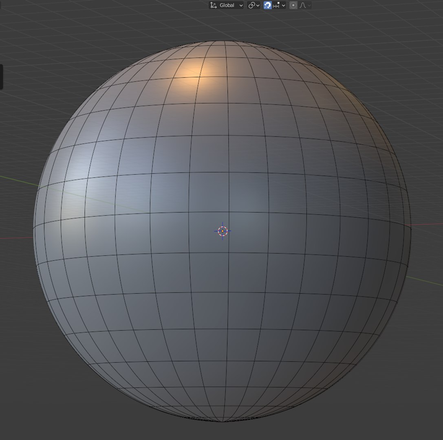Open the proportional editing falloff curve menu
Screen dimensions: 443x440
(305, 5)
